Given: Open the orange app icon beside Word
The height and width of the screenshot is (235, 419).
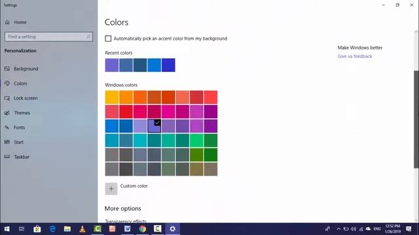Looking at the screenshot, I should pos(113,229).
